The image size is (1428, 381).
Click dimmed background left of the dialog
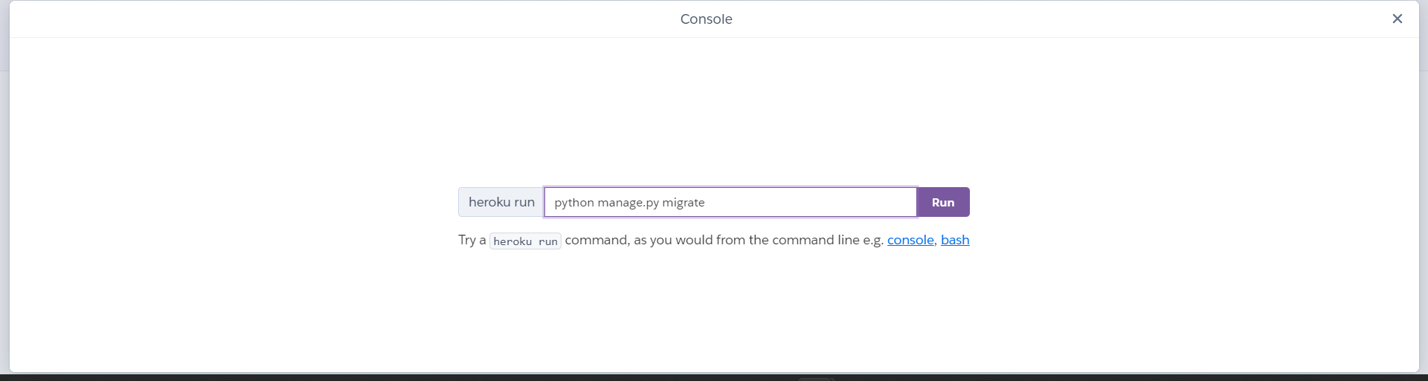pyautogui.click(x=4, y=186)
